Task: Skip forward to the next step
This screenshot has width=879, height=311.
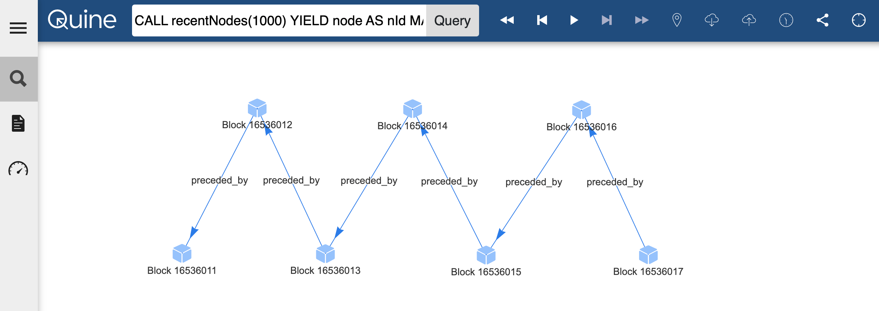Action: point(607,20)
